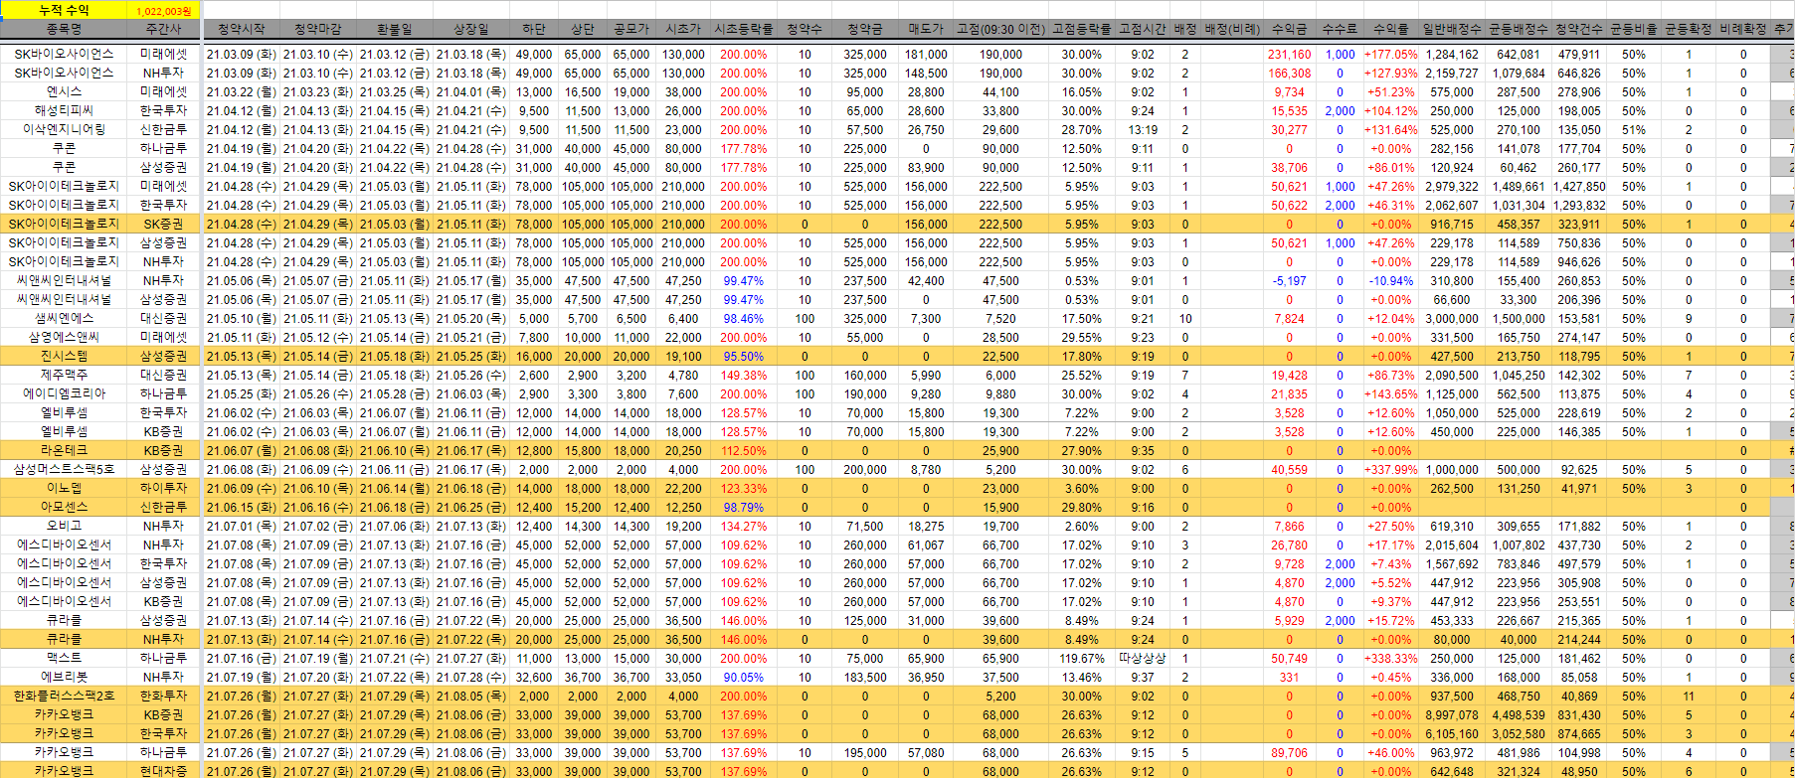
Task: Click the 균등배정수 column header
Action: pos(1519,29)
